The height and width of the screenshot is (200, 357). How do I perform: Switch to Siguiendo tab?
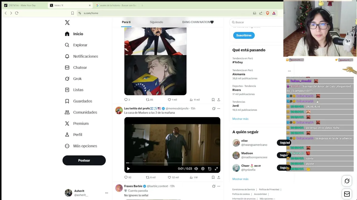[156, 22]
